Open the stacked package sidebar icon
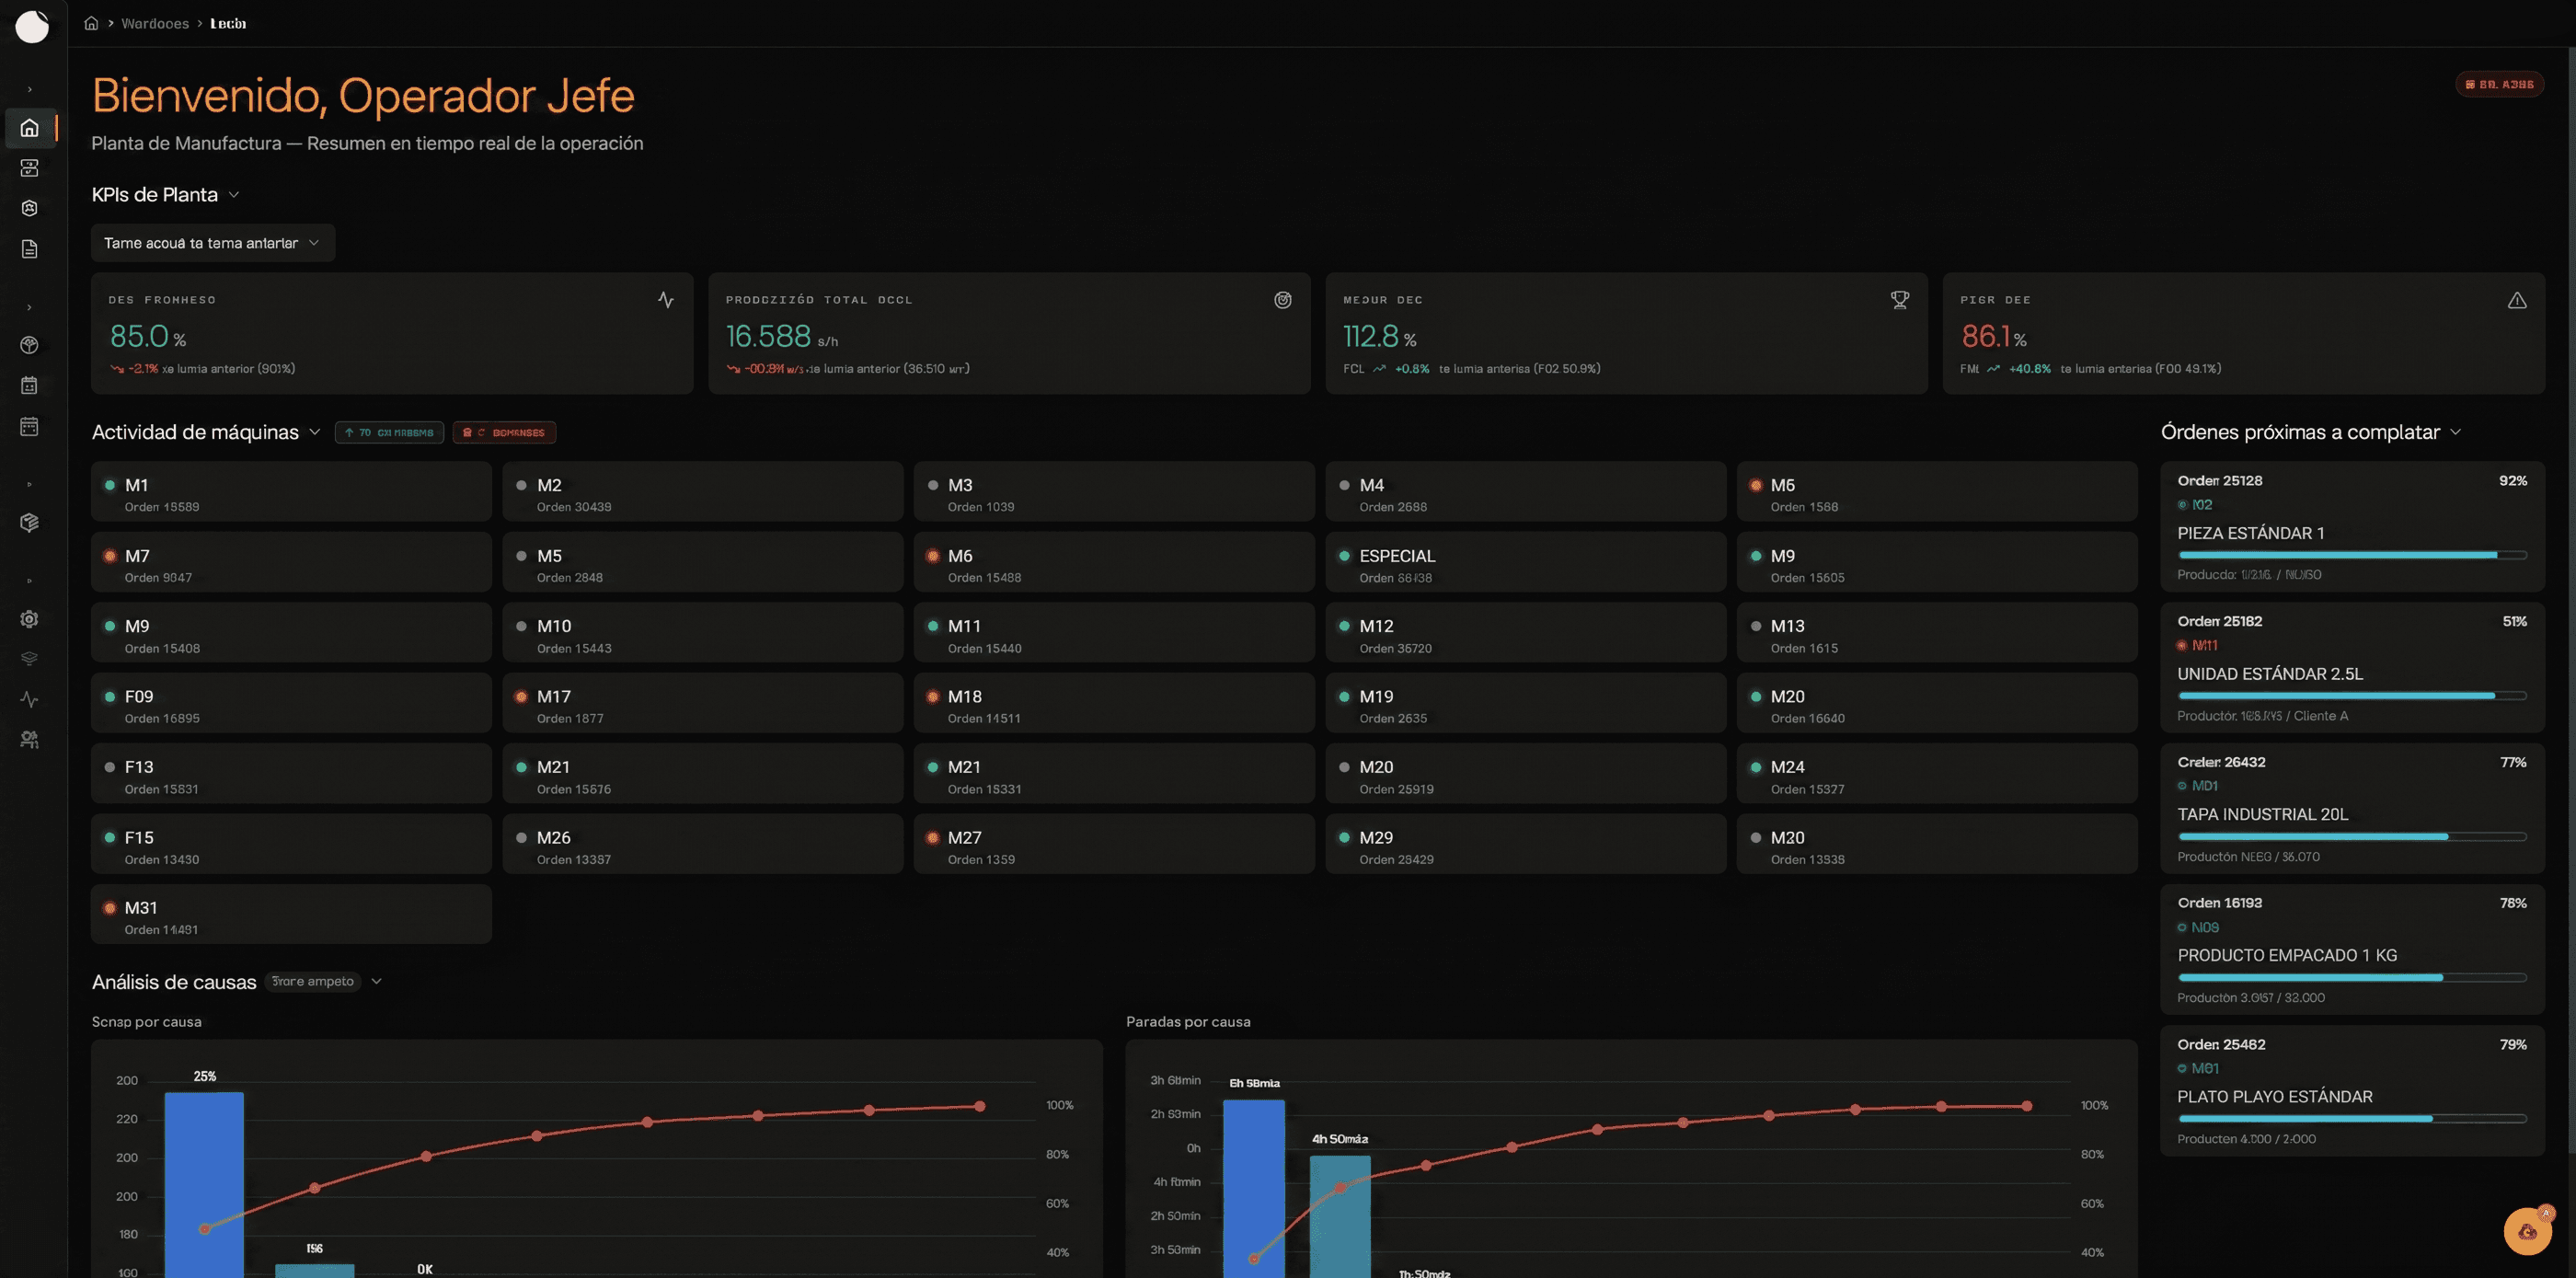This screenshot has height=1278, width=2576. point(30,522)
